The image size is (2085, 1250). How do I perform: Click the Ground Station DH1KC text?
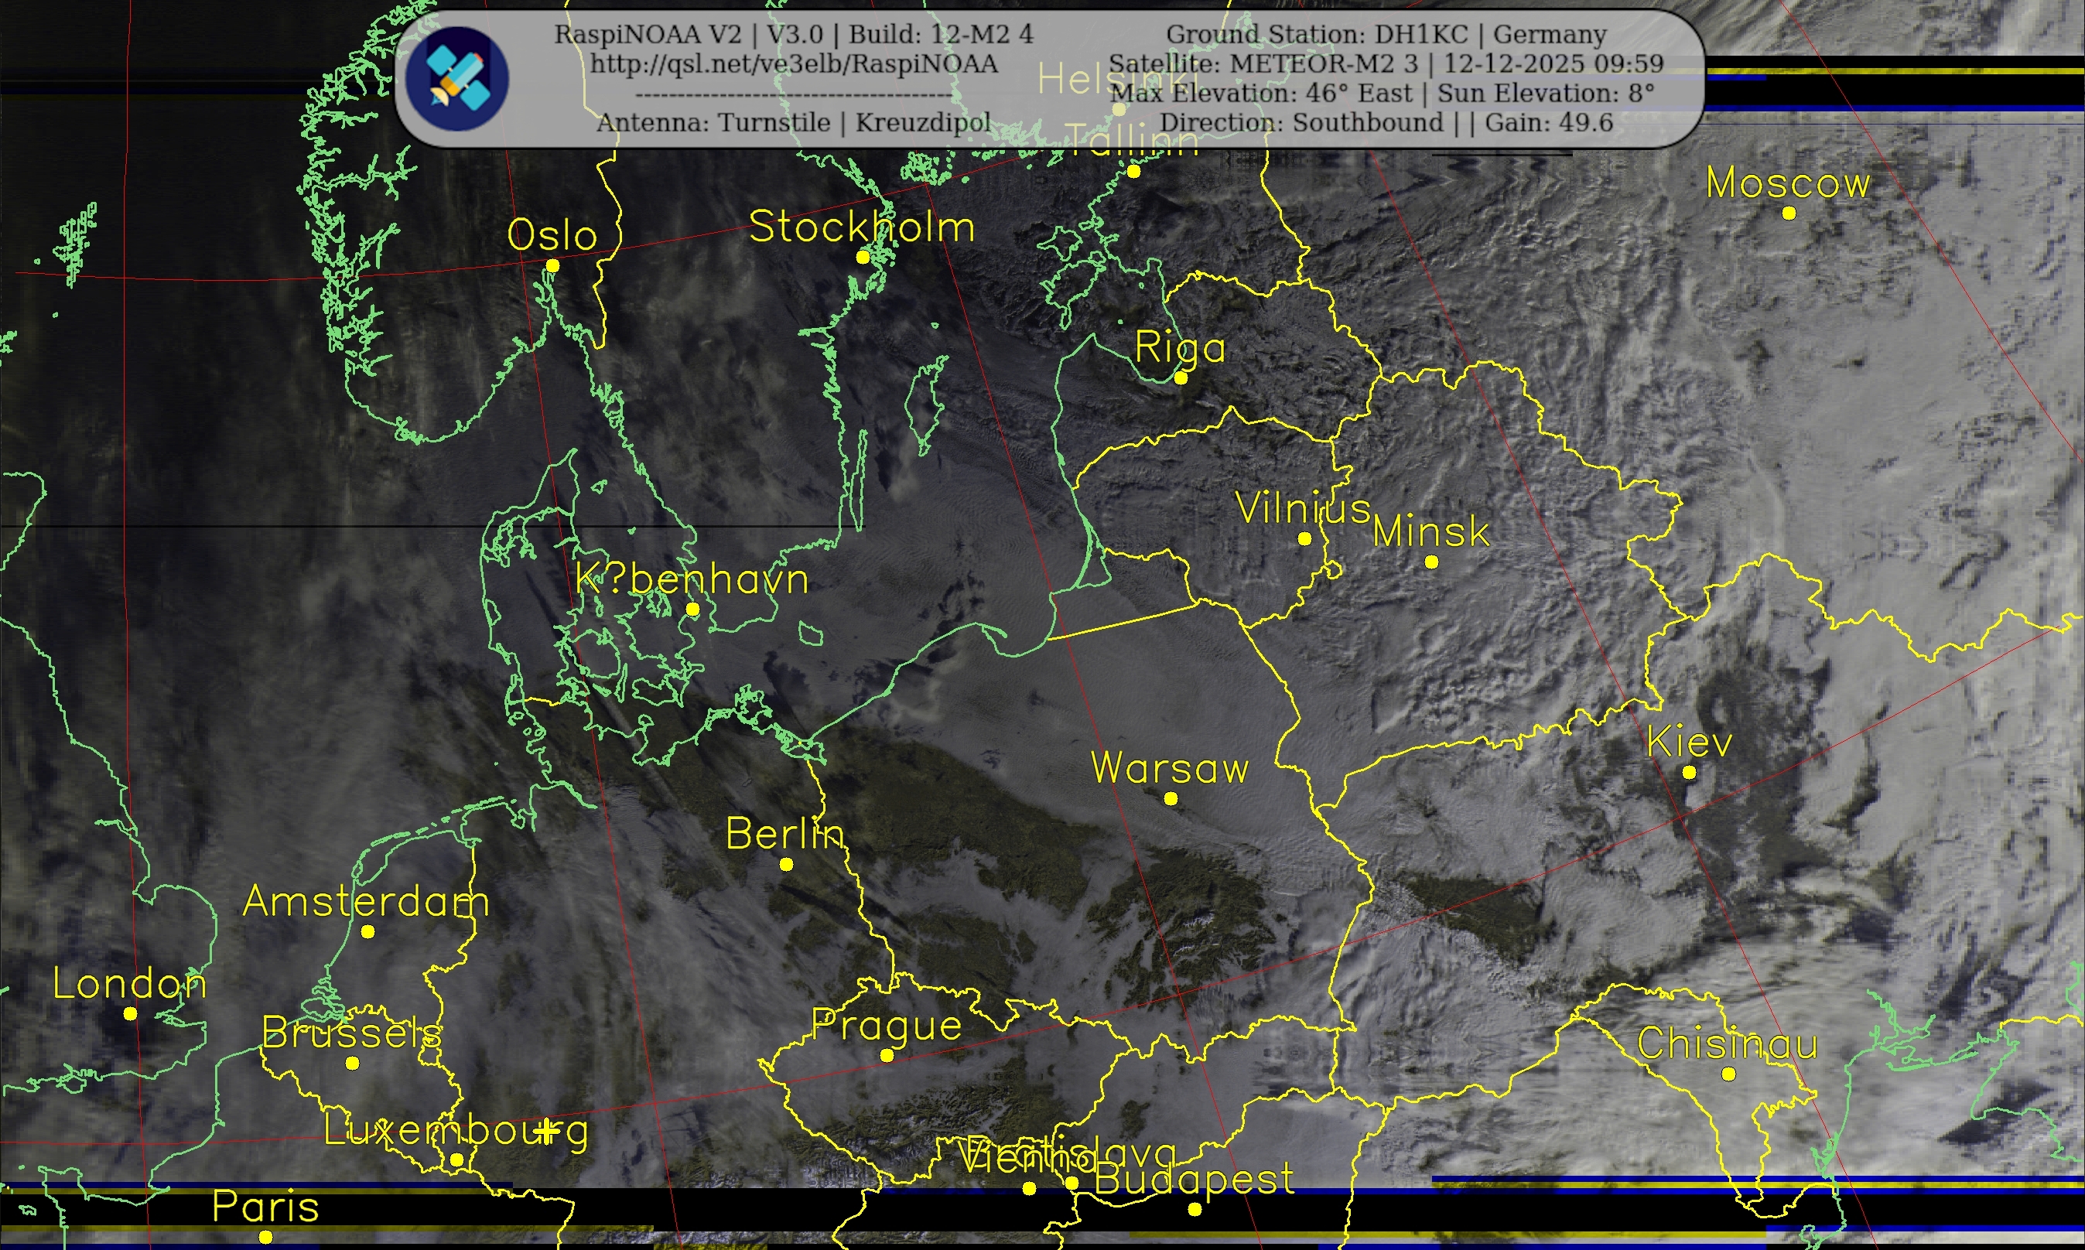coord(1386,35)
